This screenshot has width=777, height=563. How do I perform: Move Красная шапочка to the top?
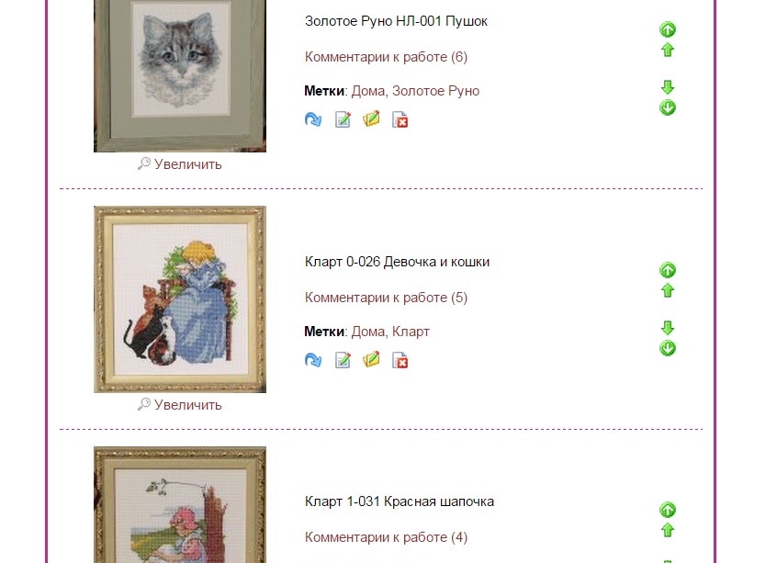[x=668, y=510]
